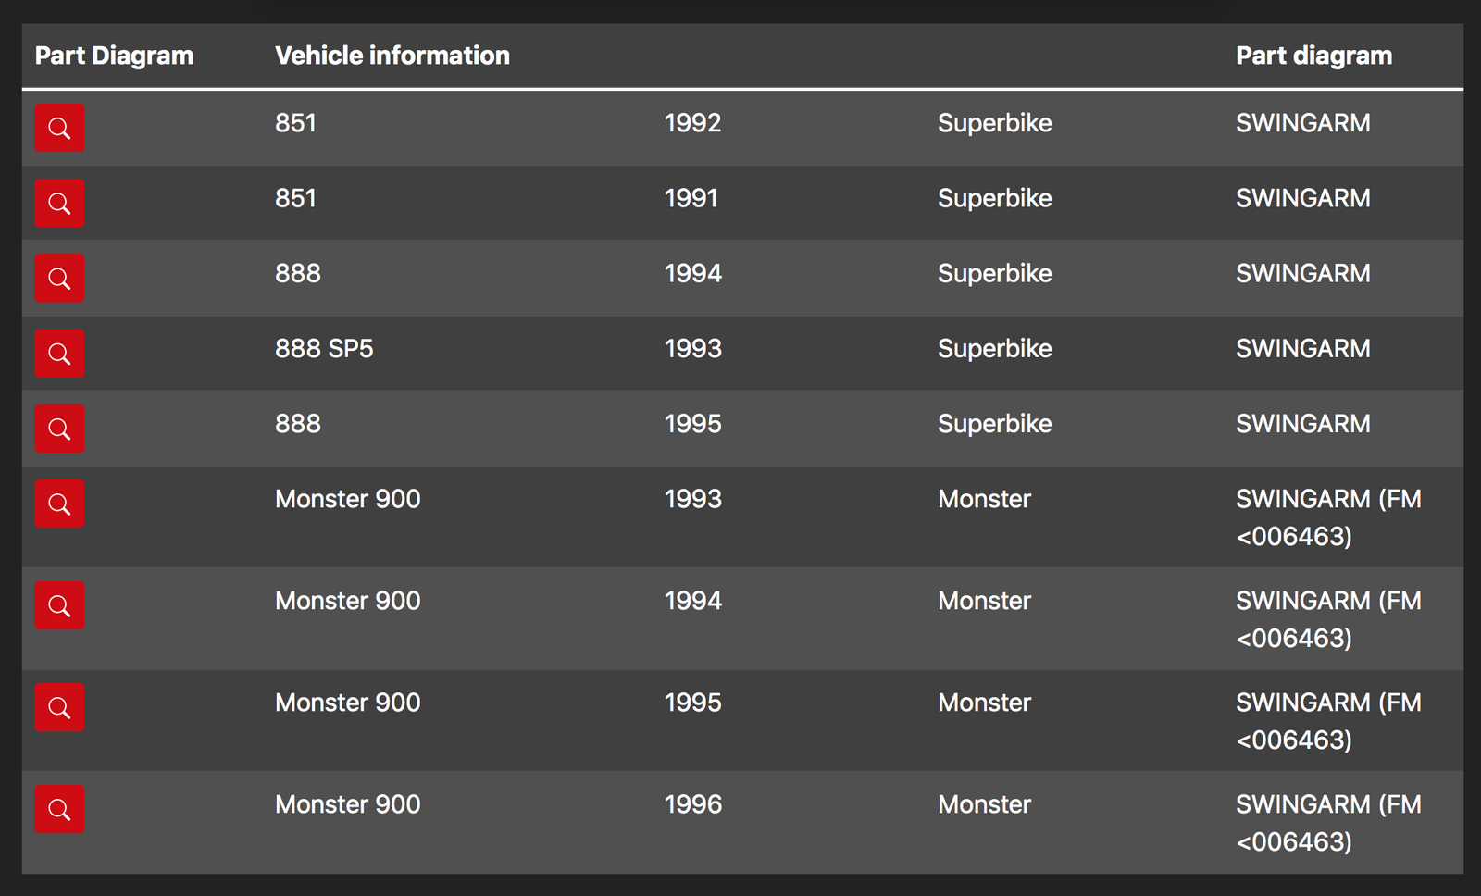The width and height of the screenshot is (1481, 896).
Task: Open the 888 SP5 1993 diagram search icon
Action: coord(59,354)
